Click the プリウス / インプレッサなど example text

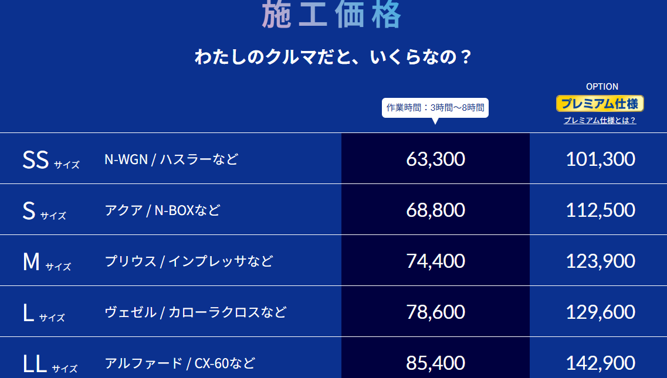(x=189, y=261)
